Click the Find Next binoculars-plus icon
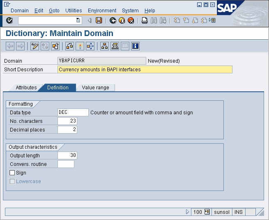 (x=163, y=20)
